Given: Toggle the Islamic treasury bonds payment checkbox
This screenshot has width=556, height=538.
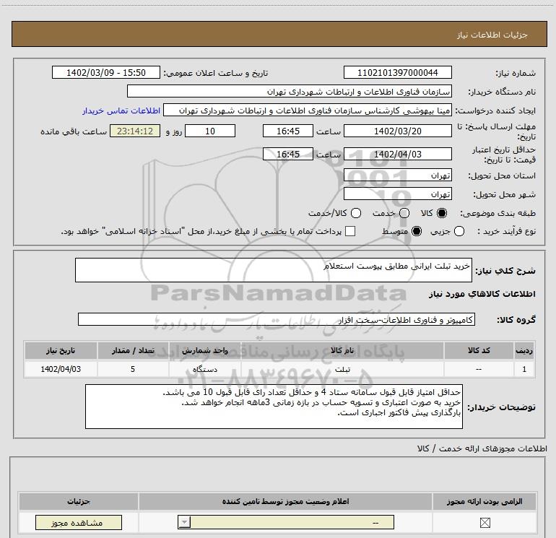Looking at the screenshot, I should pyautogui.click(x=350, y=231).
